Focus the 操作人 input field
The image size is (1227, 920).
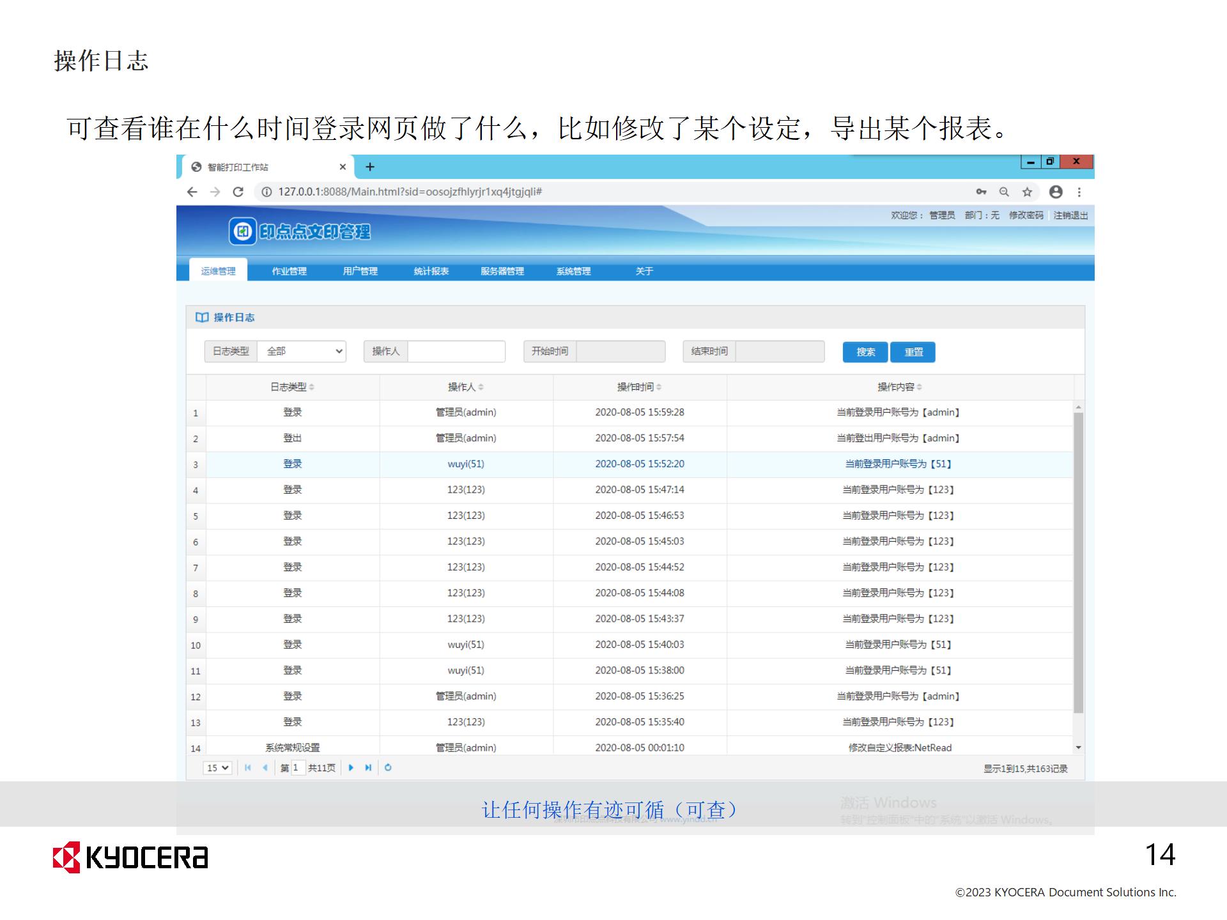pyautogui.click(x=456, y=351)
